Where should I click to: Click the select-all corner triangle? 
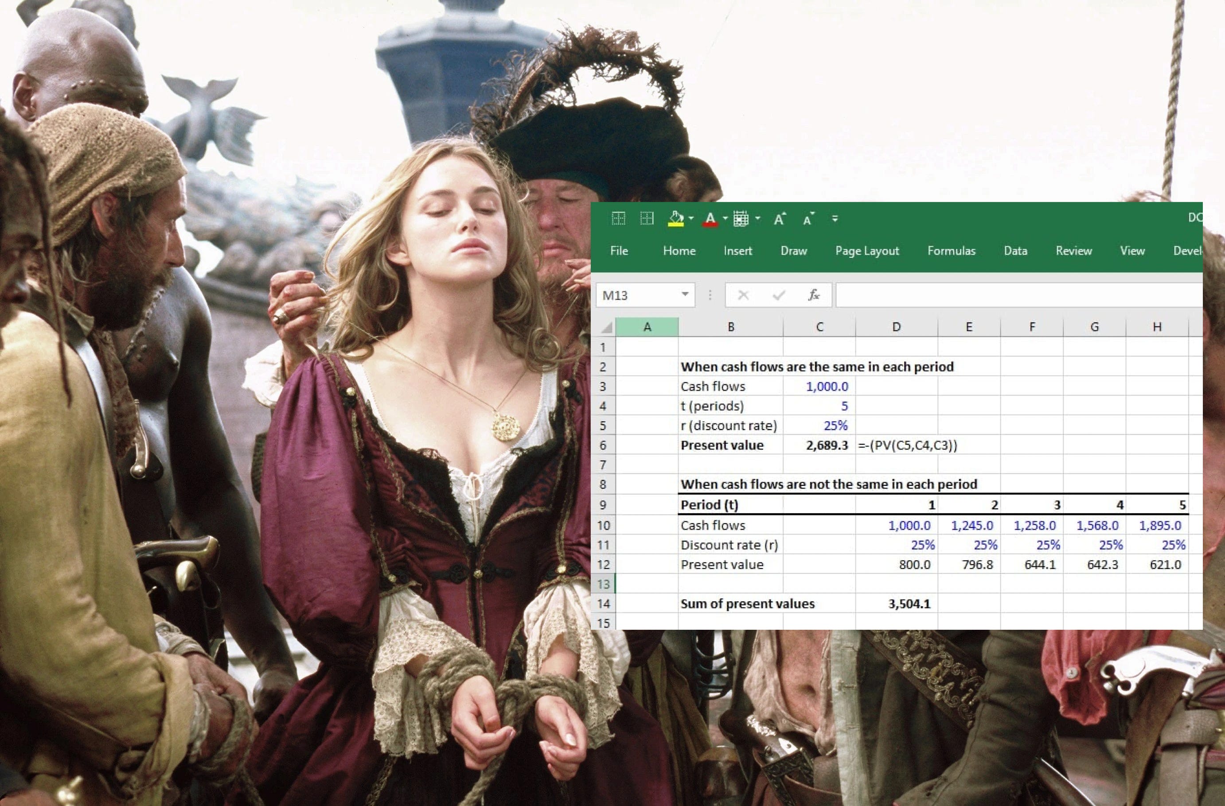coord(607,328)
